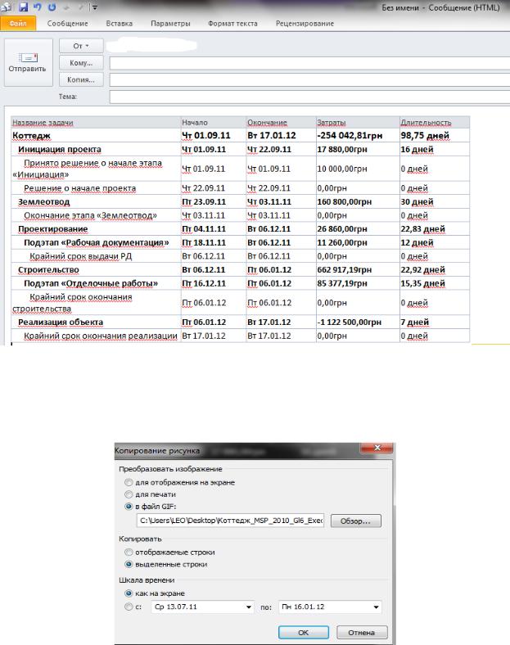Select 'как на экране' timescale option
Viewport: 510px width, 645px height.
[129, 593]
